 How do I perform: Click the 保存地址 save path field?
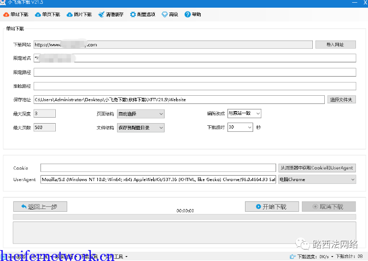(179, 100)
